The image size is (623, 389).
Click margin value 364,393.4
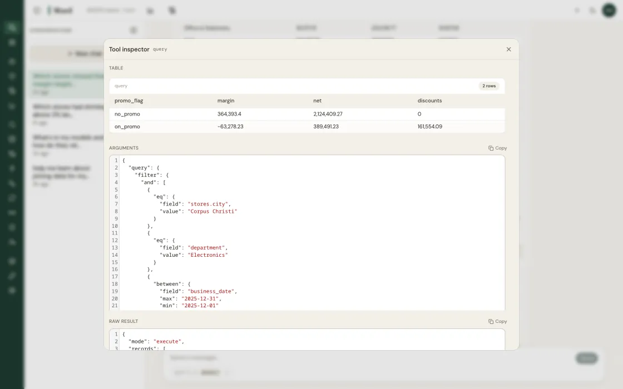click(x=229, y=114)
